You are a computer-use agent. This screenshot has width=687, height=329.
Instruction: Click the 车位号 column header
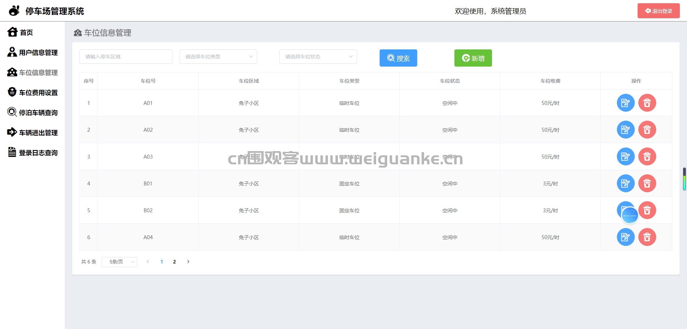[x=148, y=81]
